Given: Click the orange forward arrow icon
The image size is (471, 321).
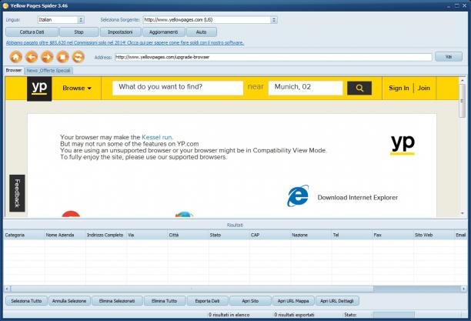Looking at the screenshot, I should (x=47, y=57).
